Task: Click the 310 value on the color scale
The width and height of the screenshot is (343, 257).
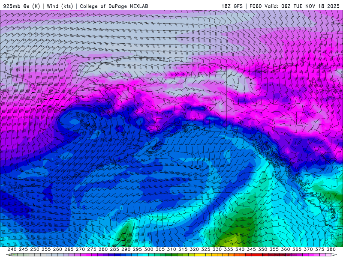Action: tap(171, 249)
